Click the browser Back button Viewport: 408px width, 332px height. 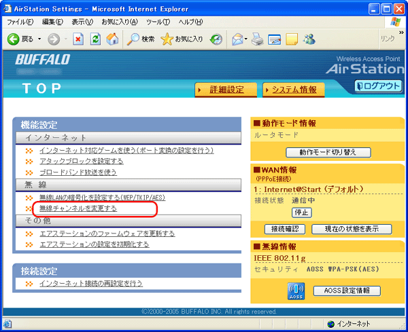click(20, 39)
